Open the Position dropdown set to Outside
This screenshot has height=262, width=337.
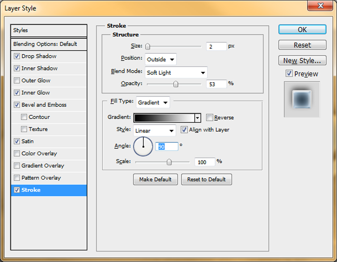point(161,59)
